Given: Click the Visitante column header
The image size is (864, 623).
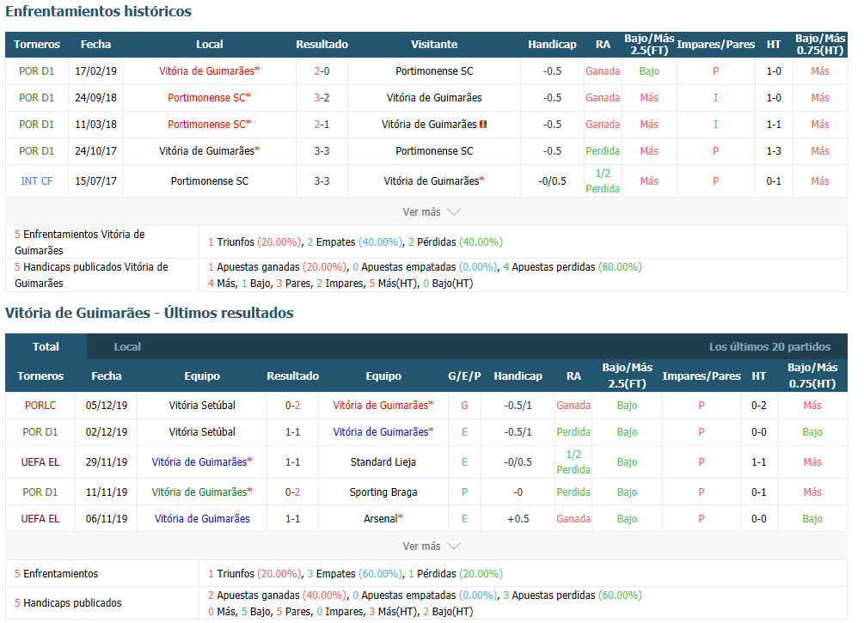Looking at the screenshot, I should click(x=434, y=45).
